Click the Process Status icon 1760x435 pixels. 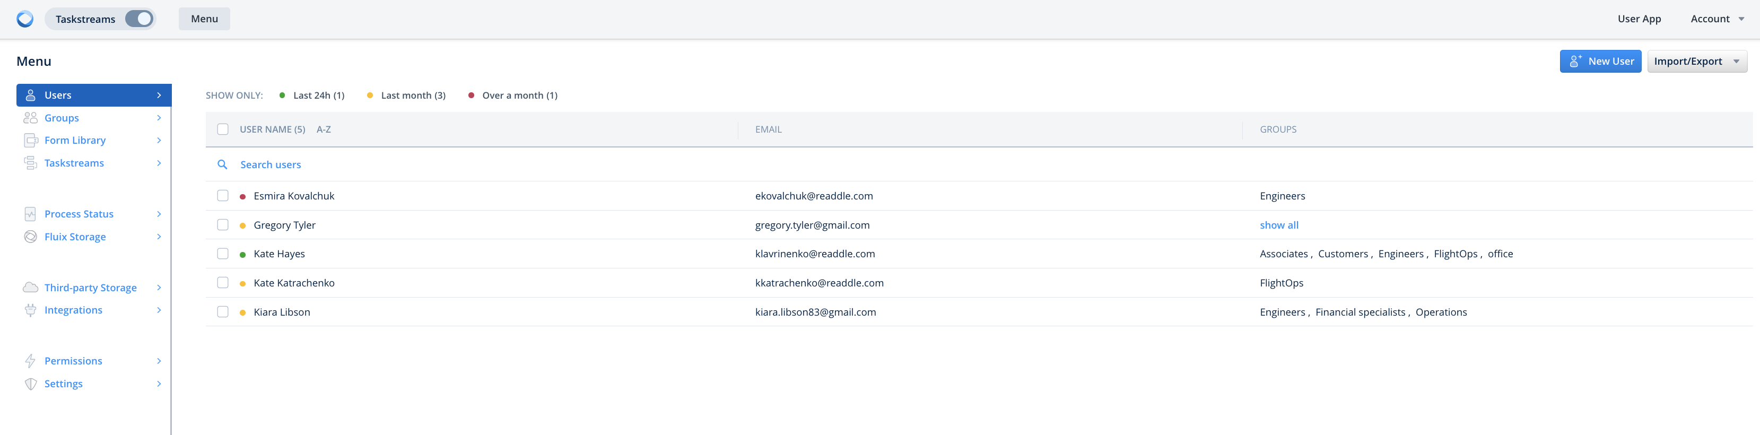click(x=30, y=214)
